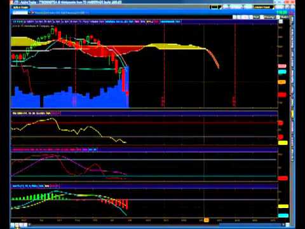Screen dimensions: 305x229
Task: Click the red price label on main chart axis
Action: (x=282, y=95)
